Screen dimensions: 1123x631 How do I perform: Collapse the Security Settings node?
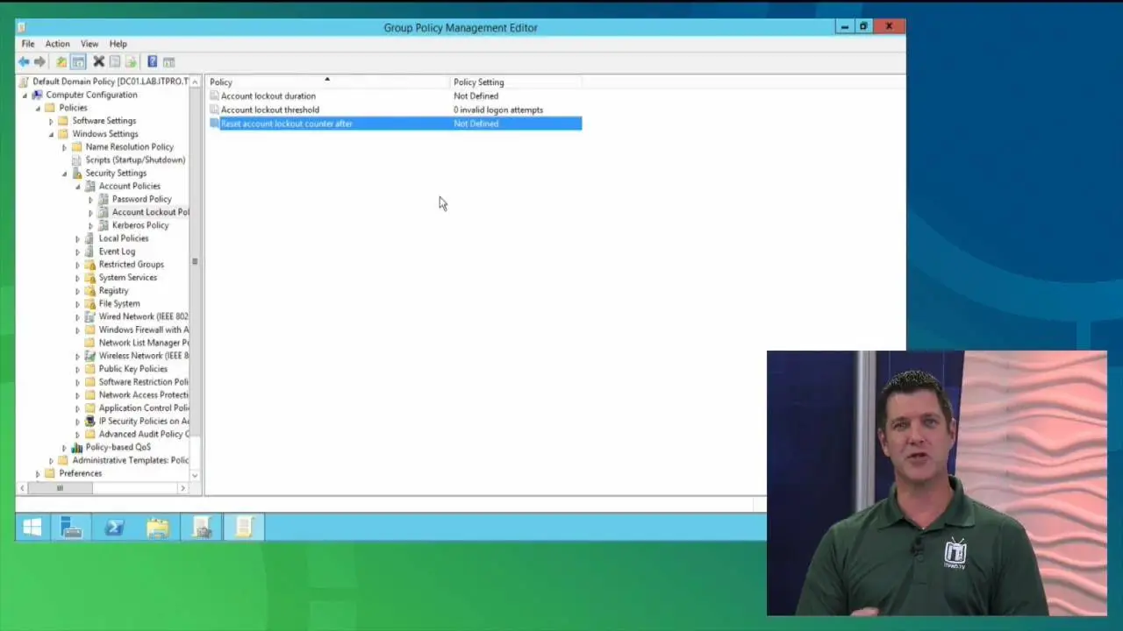(x=64, y=174)
